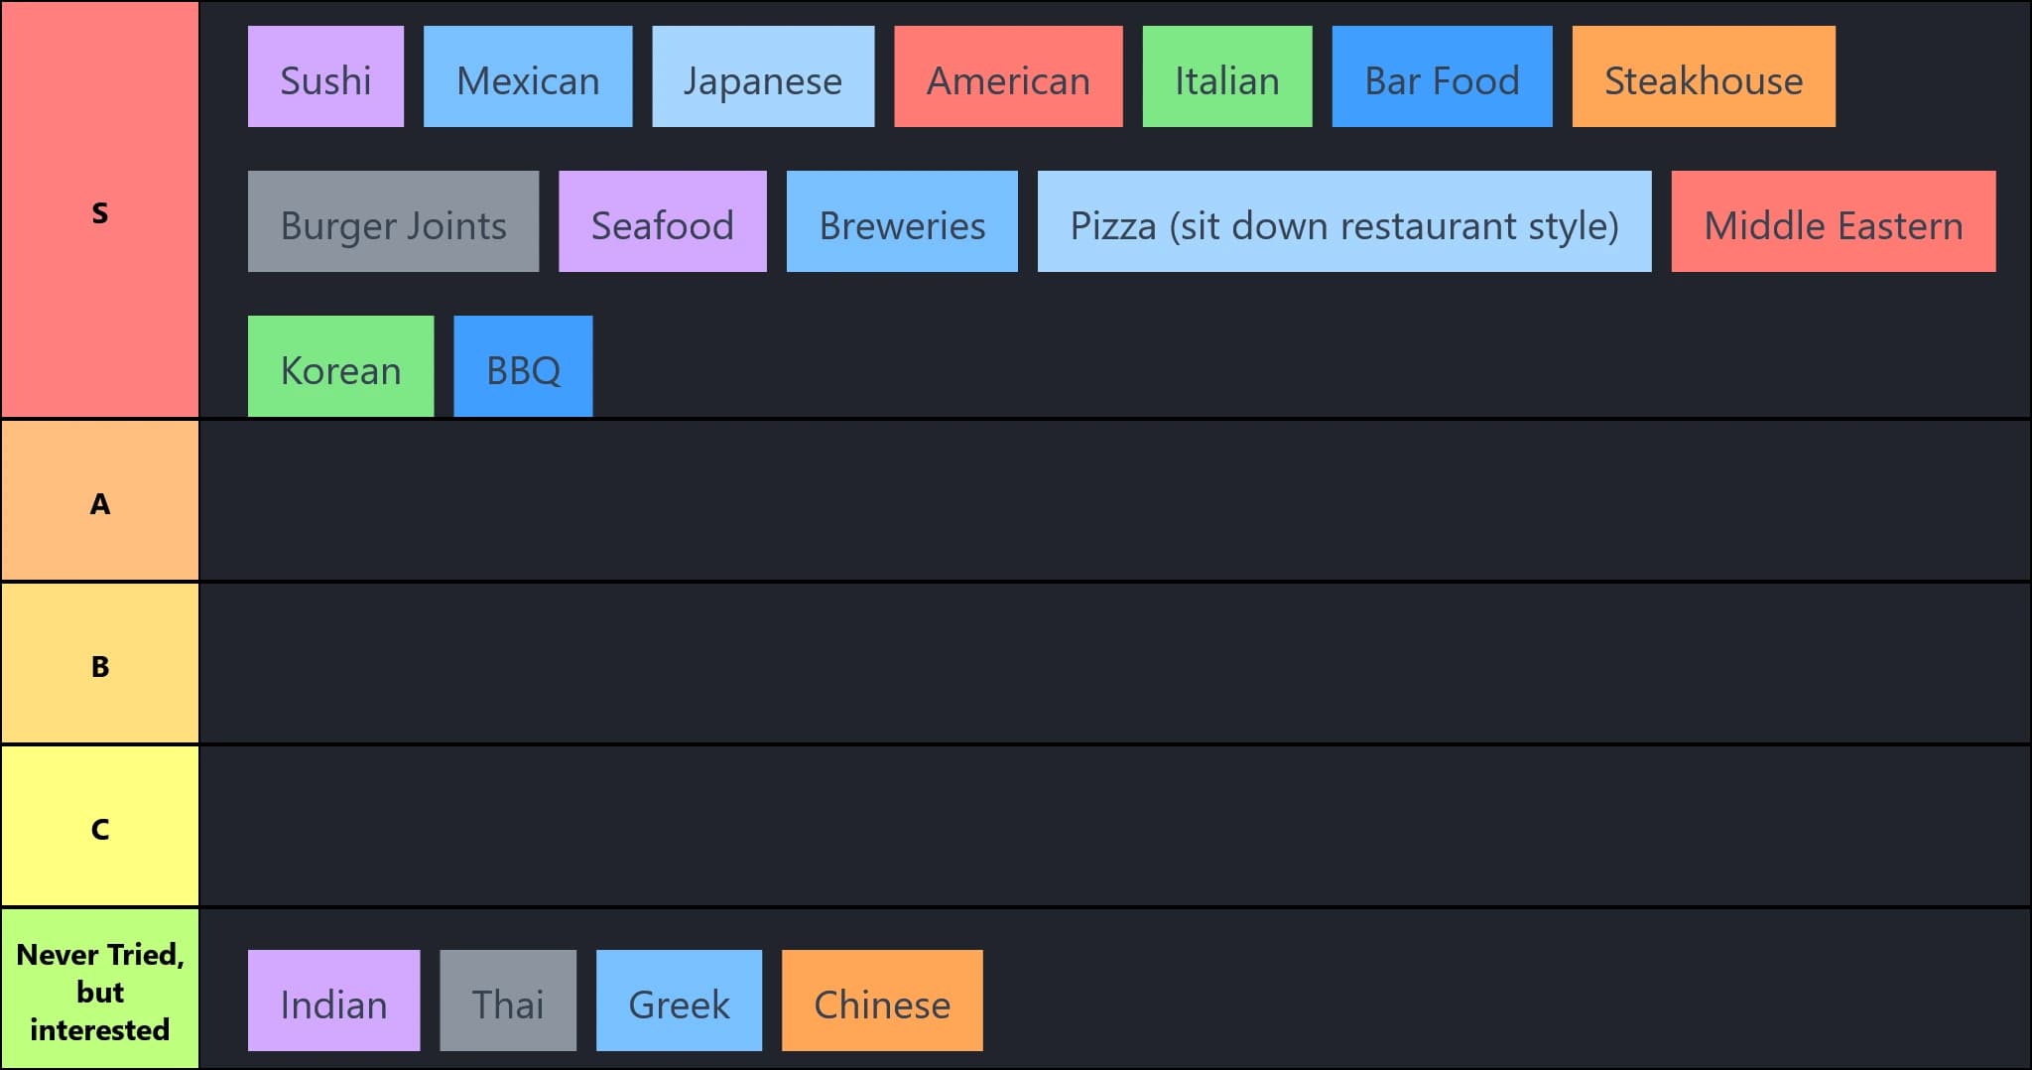Click the Mexican tile
This screenshot has width=2032, height=1070.
[528, 76]
